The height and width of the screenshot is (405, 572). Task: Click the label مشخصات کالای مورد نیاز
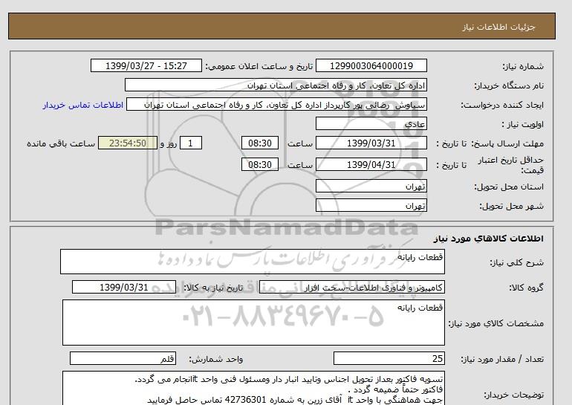click(496, 323)
